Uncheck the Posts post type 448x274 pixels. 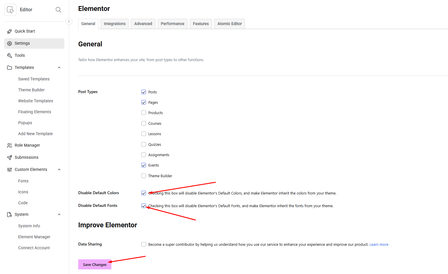[x=144, y=92]
